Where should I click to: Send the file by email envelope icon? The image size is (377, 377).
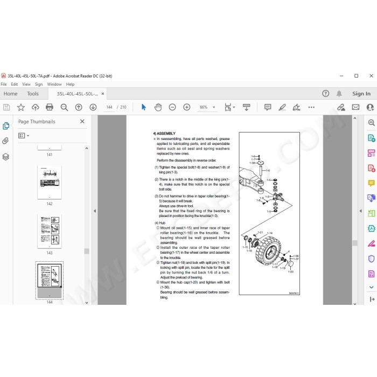(x=355, y=107)
